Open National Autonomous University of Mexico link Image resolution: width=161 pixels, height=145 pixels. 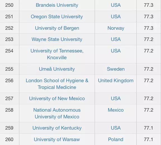[x=57, y=113]
